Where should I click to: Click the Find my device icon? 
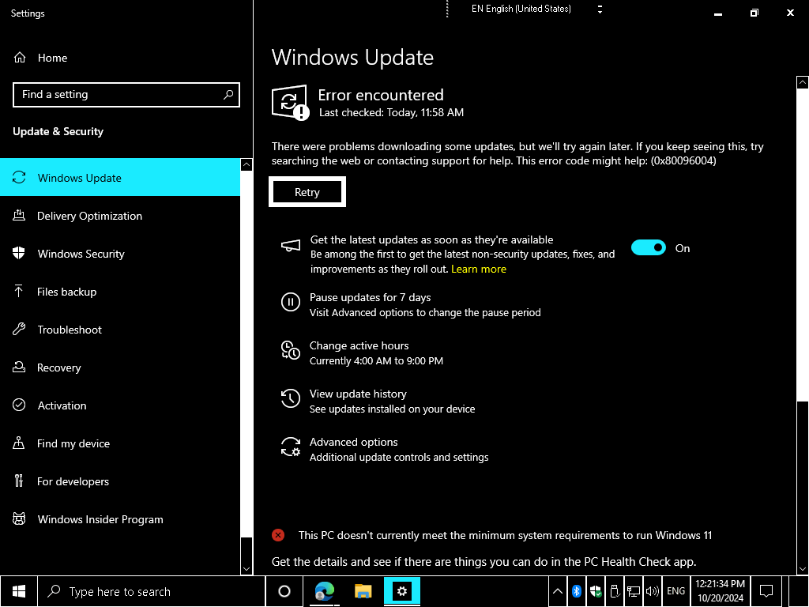click(19, 443)
